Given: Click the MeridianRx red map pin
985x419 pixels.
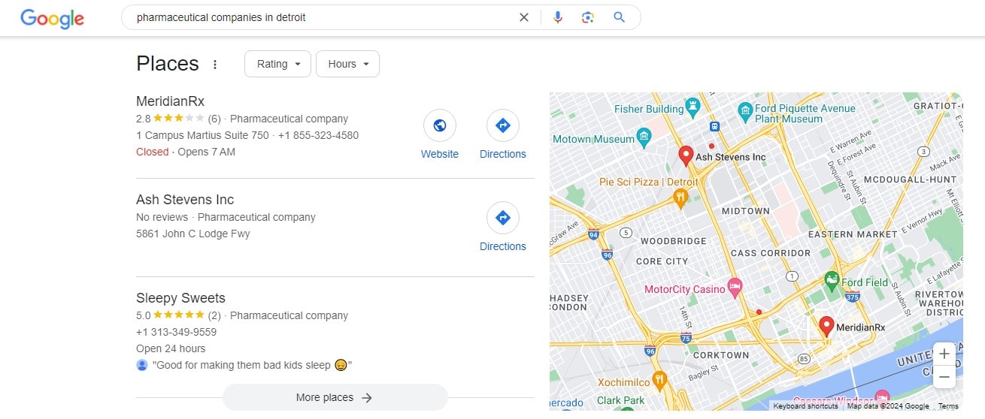Looking at the screenshot, I should point(826,326).
